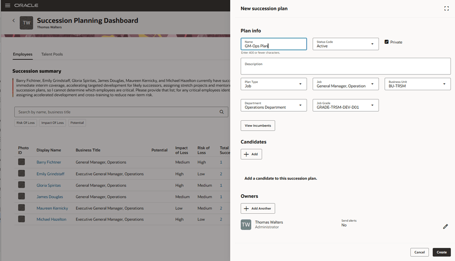
Task: Toggle the Private checkbox
Action: pyautogui.click(x=387, y=42)
